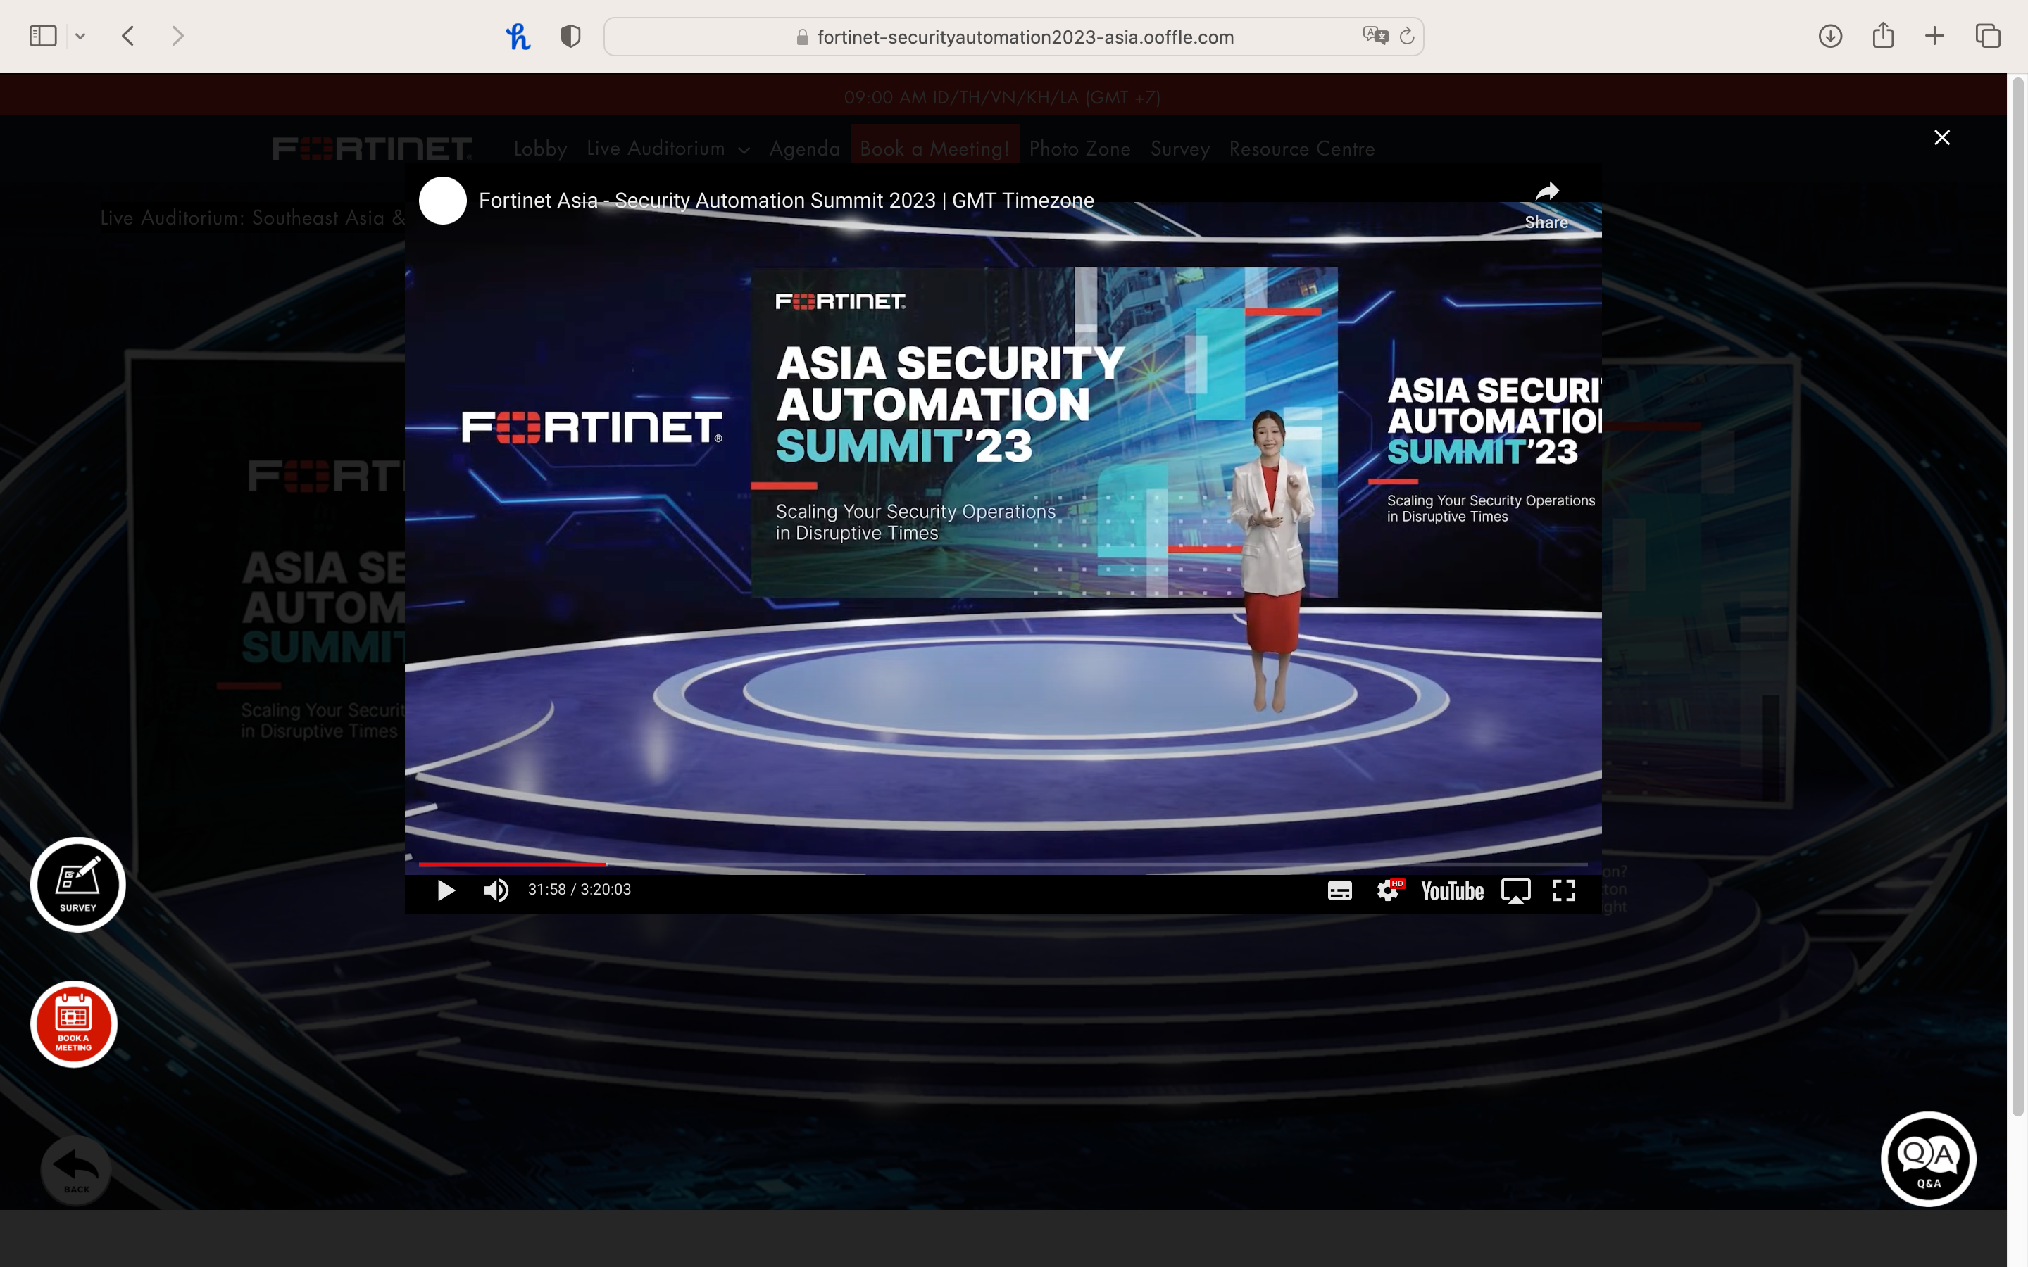This screenshot has height=1267, width=2028.
Task: Click the Share arrow on video
Action: click(1546, 206)
